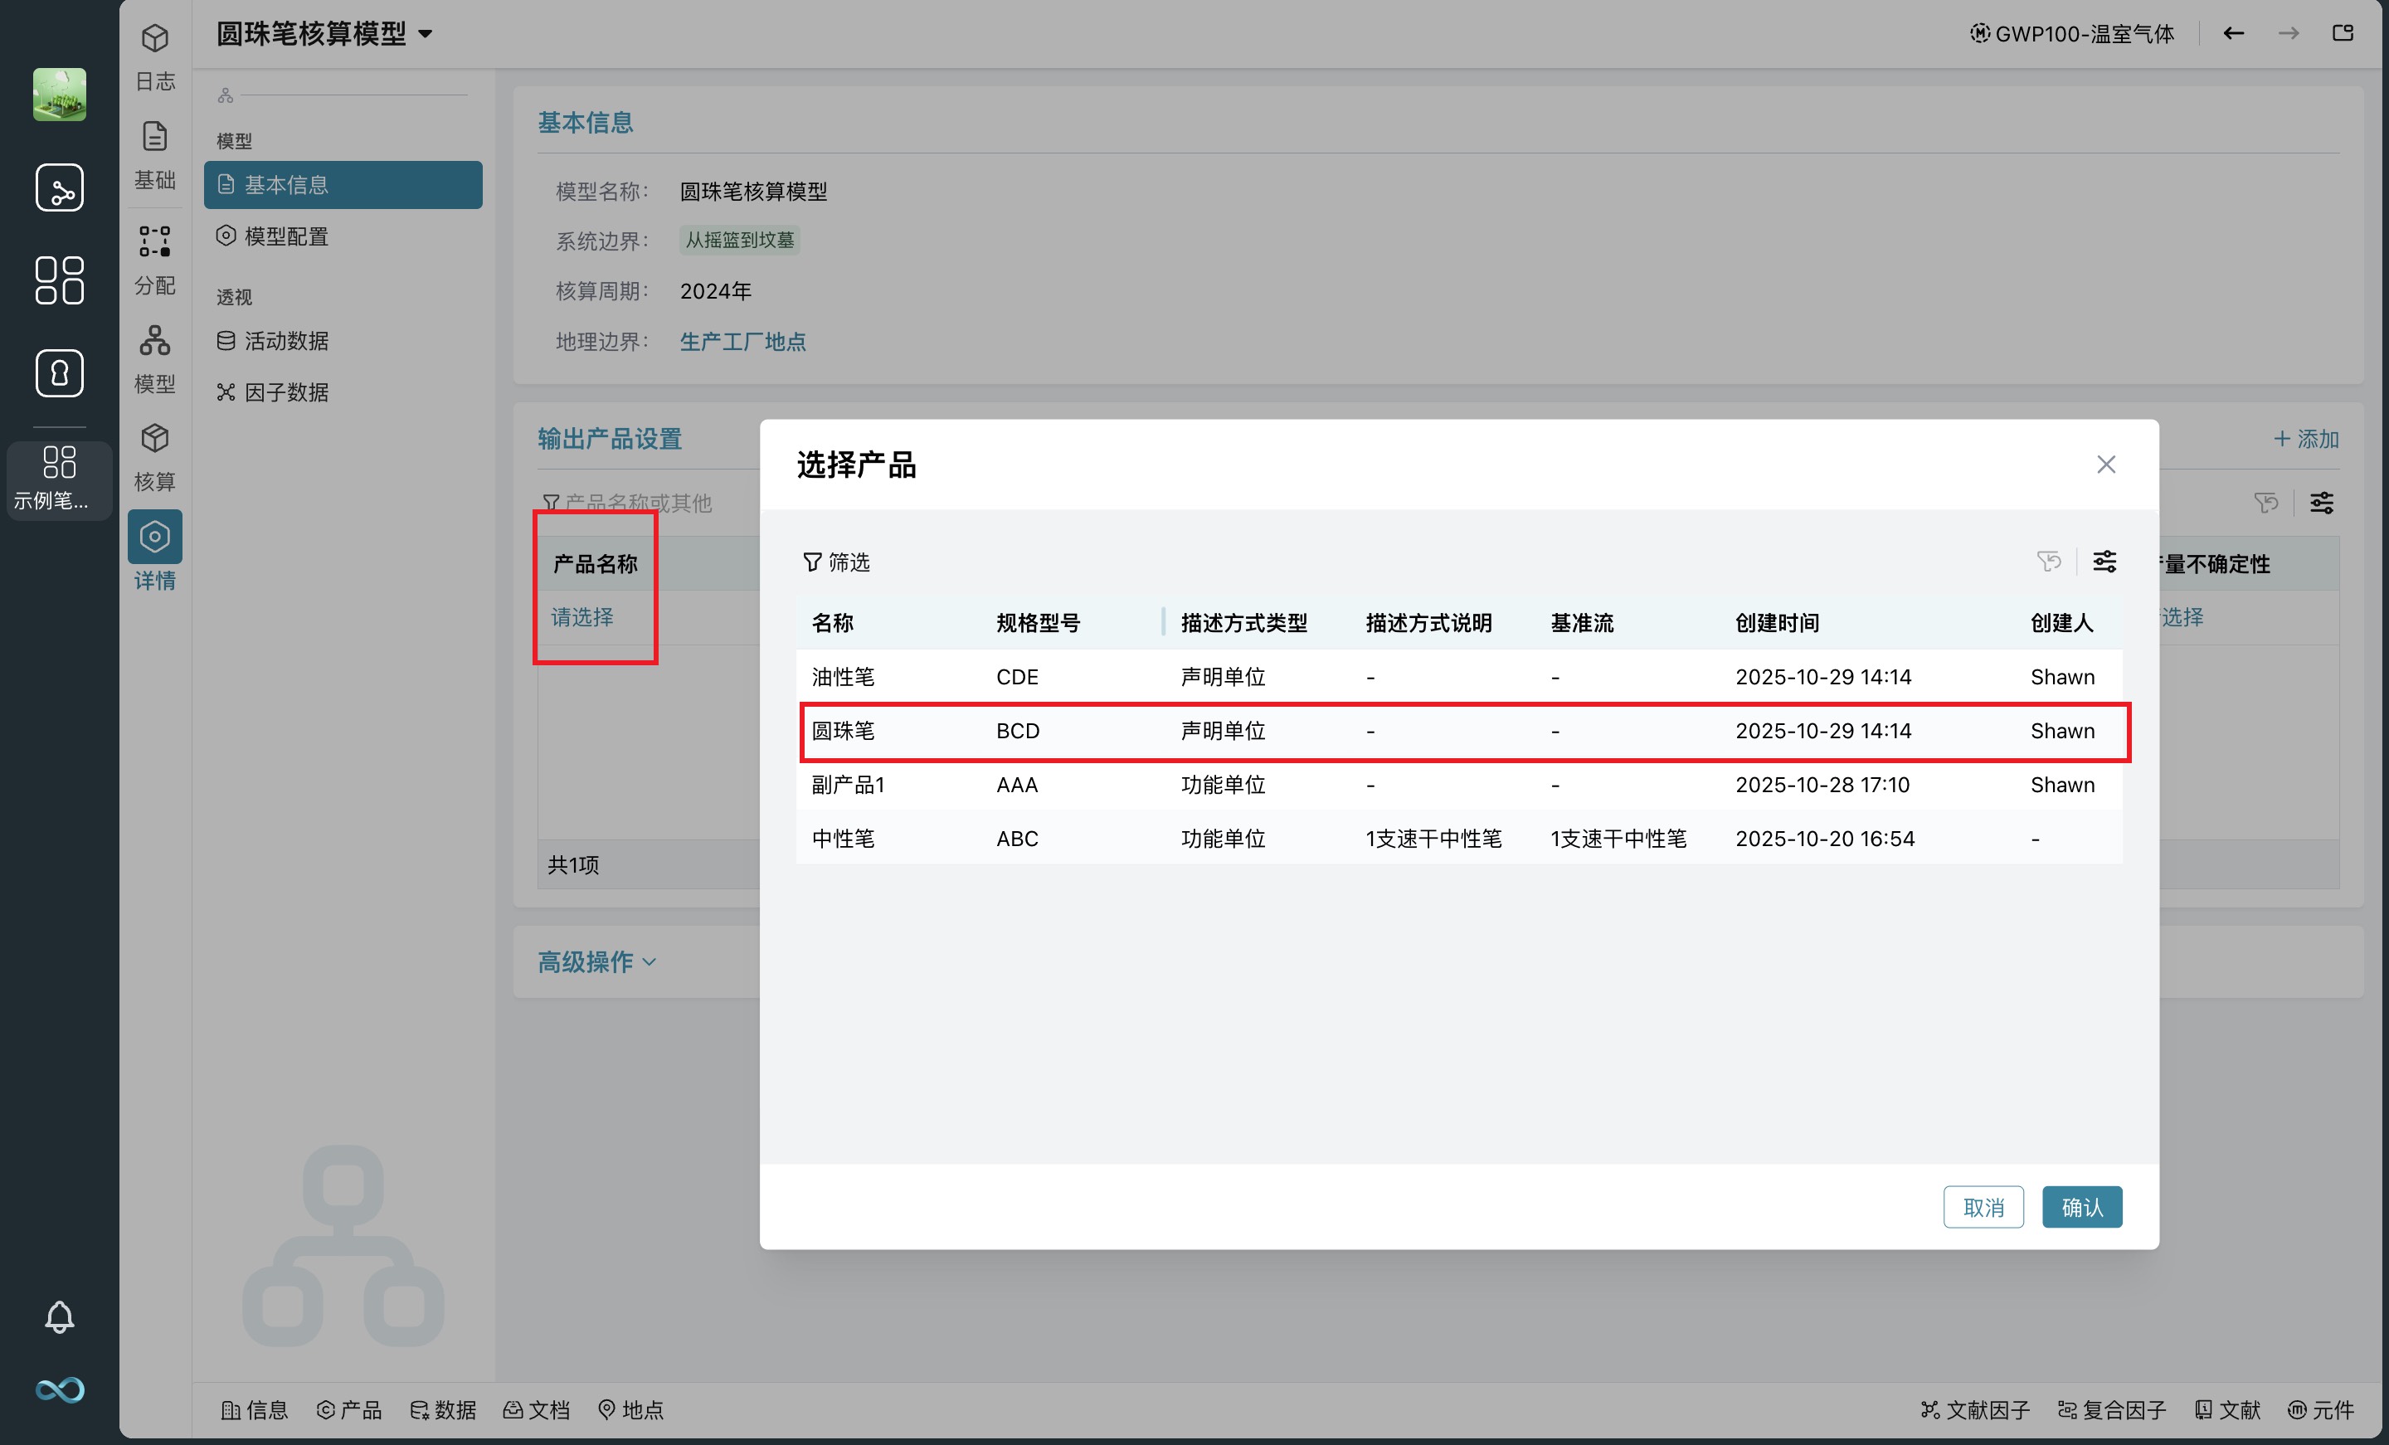
Task: Select the 分配 sidebar icon
Action: pyautogui.click(x=154, y=259)
